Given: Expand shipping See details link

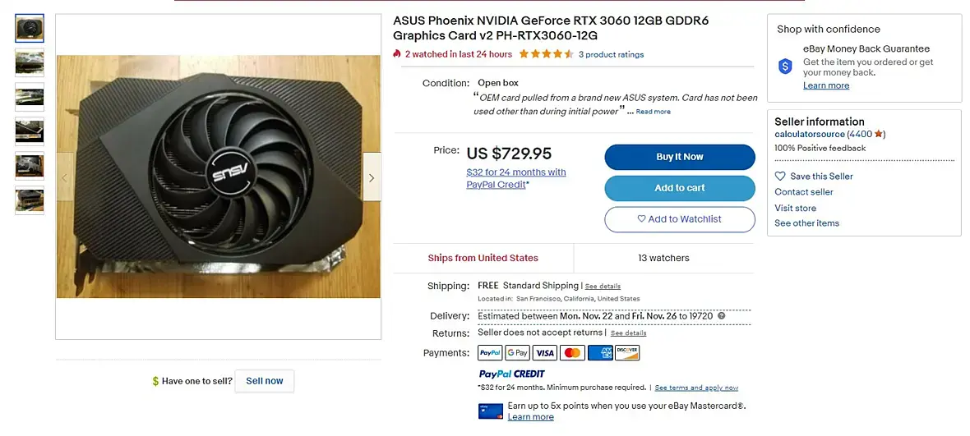Looking at the screenshot, I should coord(603,287).
